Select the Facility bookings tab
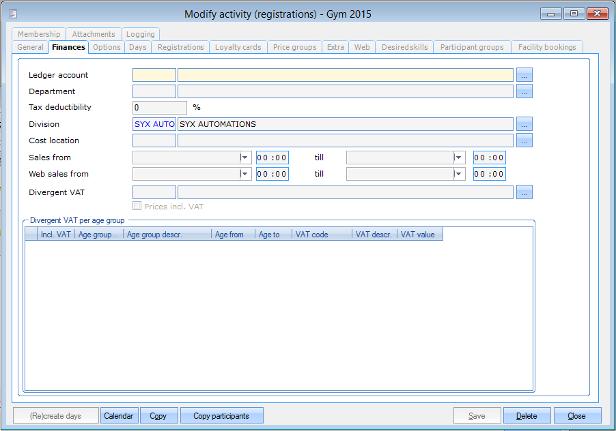Viewport: 616px width, 431px height. (546, 47)
